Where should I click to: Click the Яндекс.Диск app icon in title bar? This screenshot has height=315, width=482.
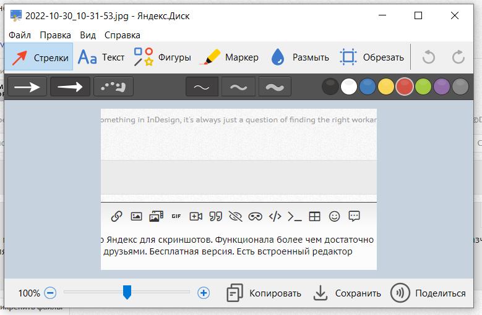15,15
